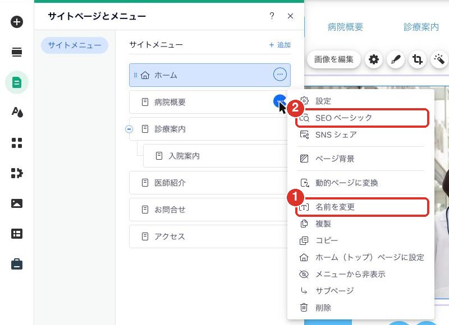Choose ページ背景 from the menu
The image size is (449, 325).
click(361, 159)
